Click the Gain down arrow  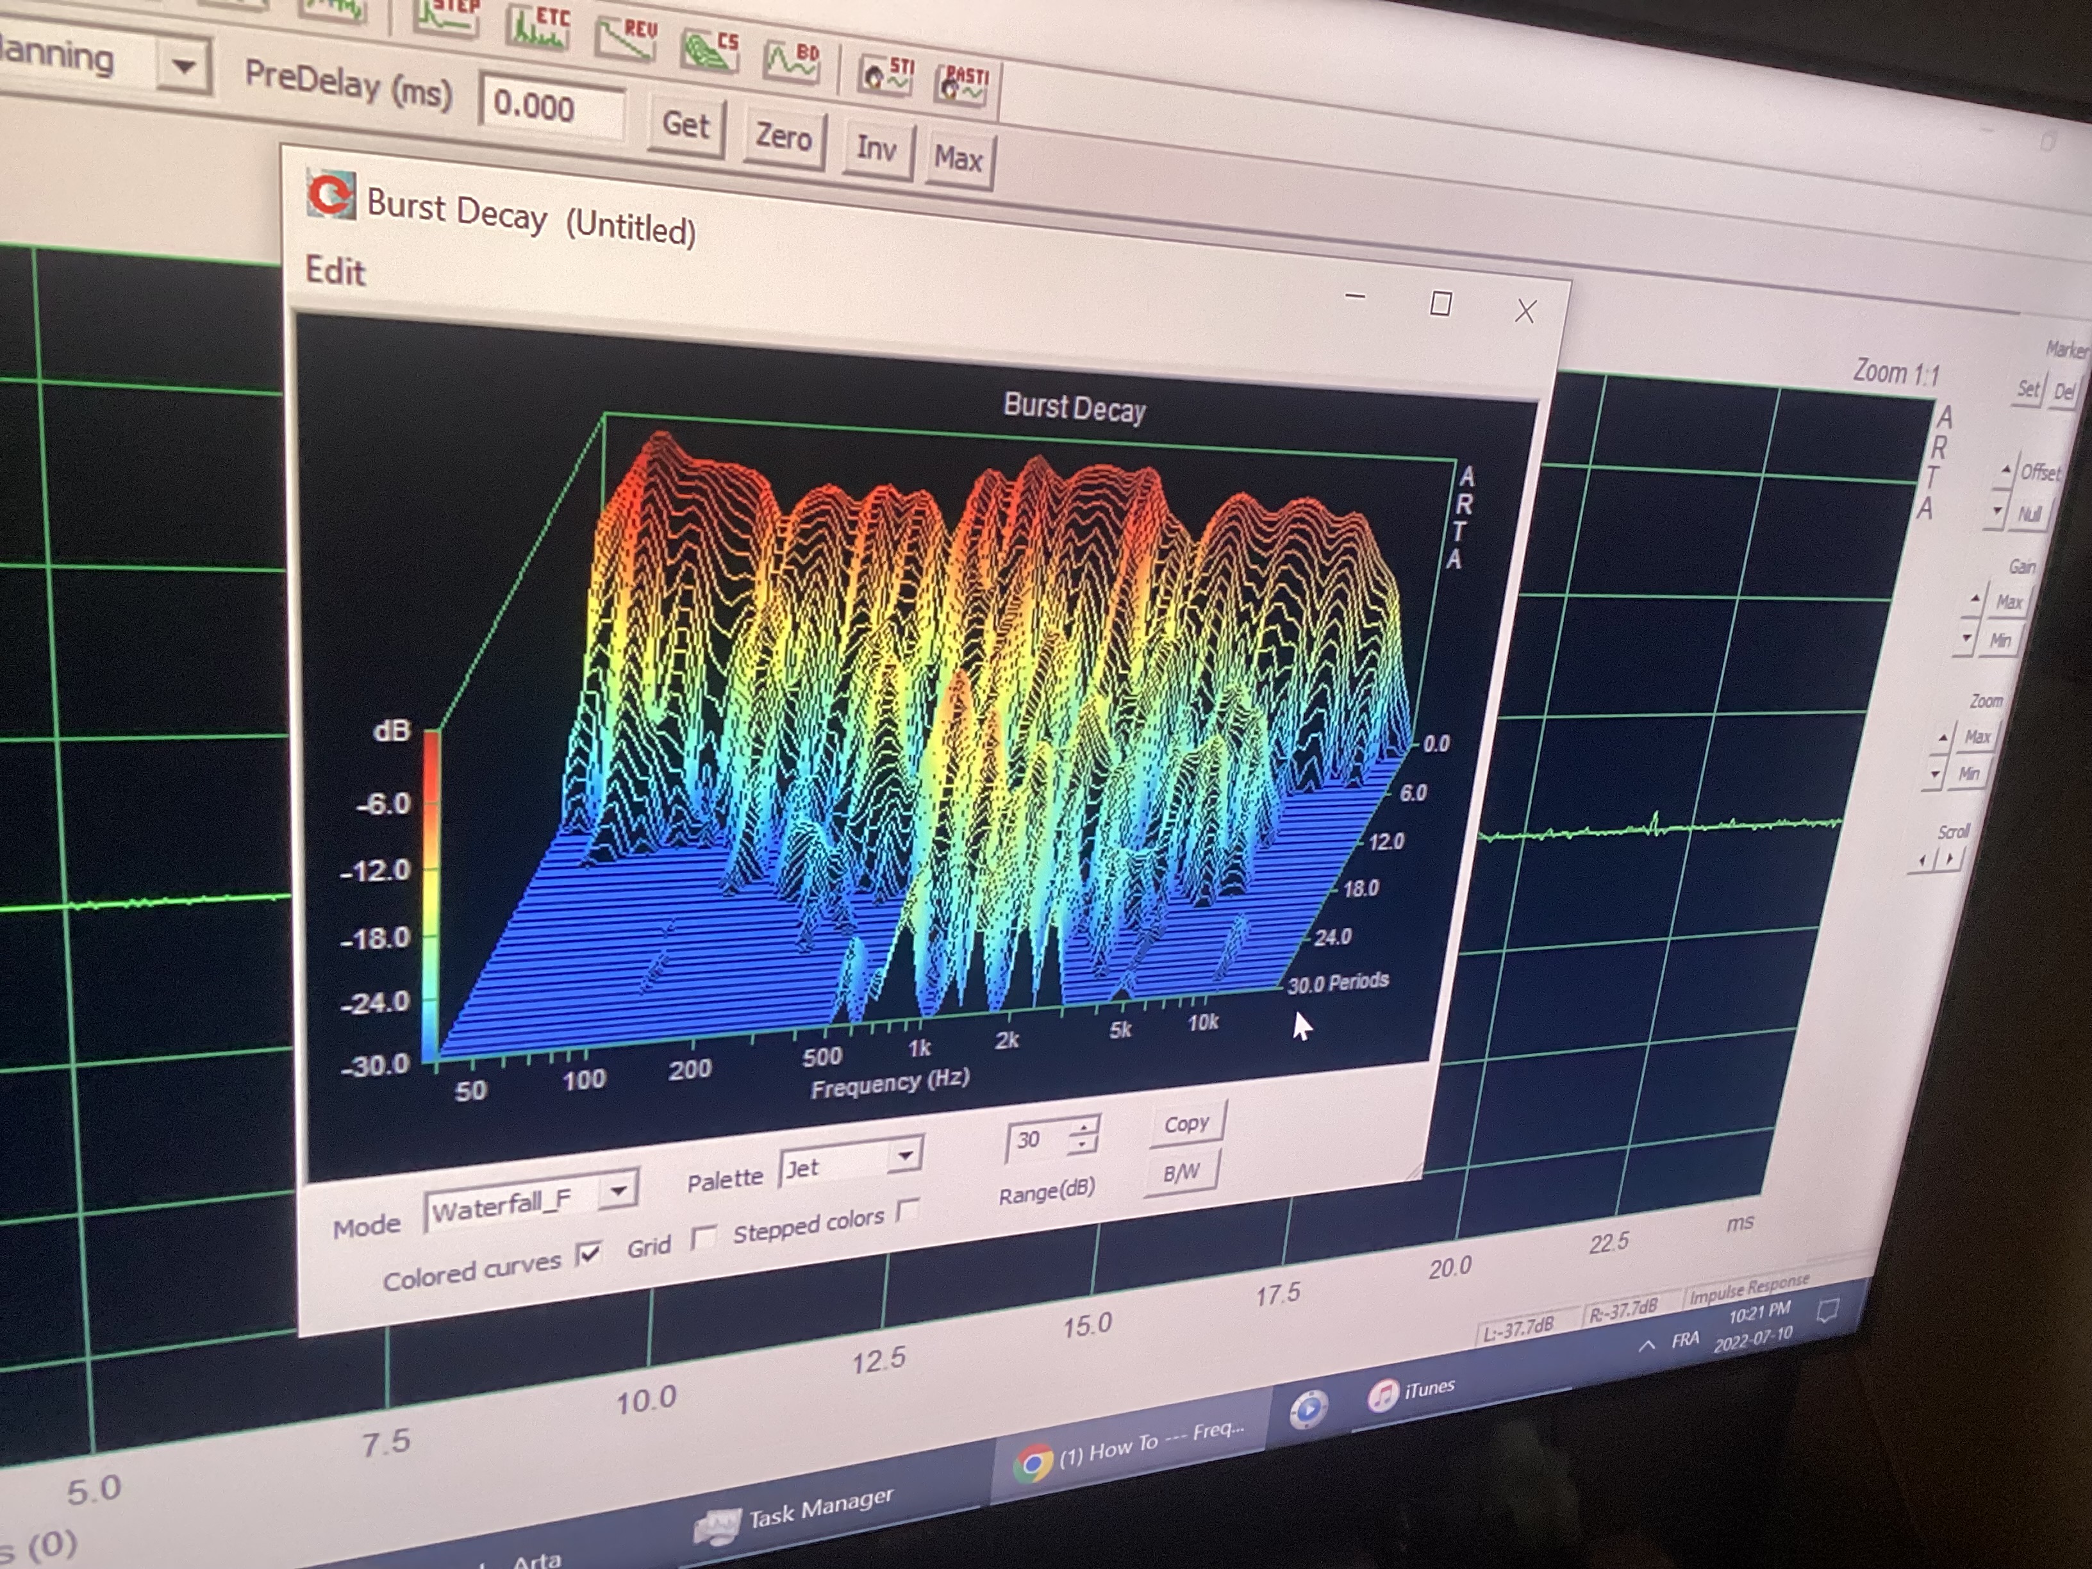point(1966,638)
